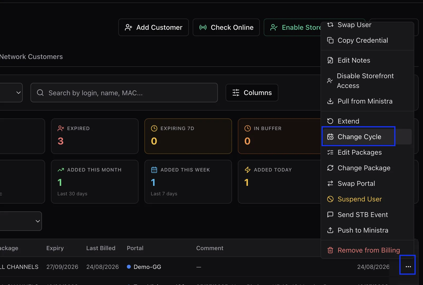This screenshot has width=423, height=285.
Task: Focus the search by login field
Action: point(124,93)
